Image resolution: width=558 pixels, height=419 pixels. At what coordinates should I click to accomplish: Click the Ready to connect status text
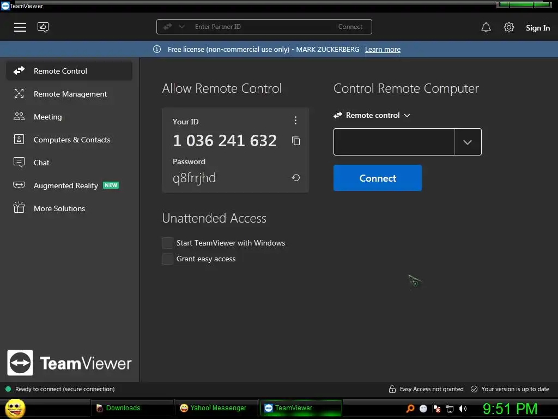[x=65, y=389]
